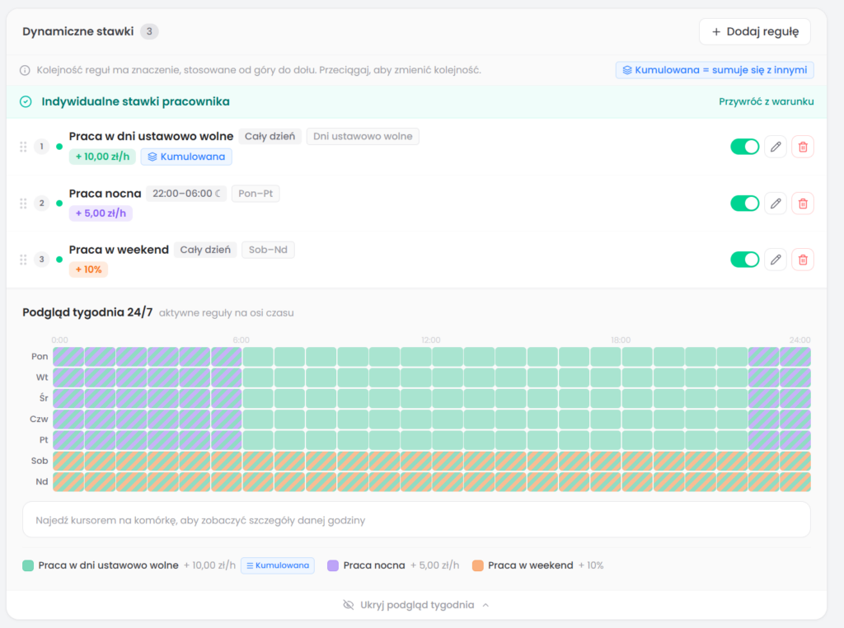Click Cały dzień chip of Praca w weekend
Screen dimensions: 844x628
(205, 250)
